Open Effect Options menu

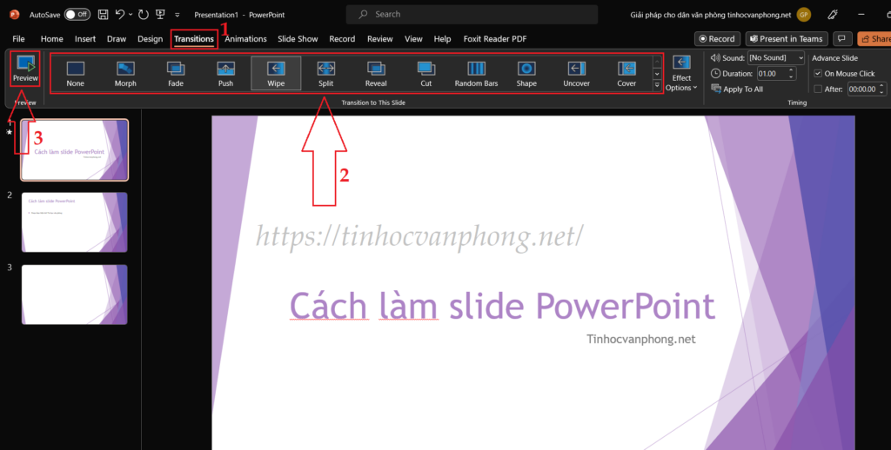click(681, 73)
